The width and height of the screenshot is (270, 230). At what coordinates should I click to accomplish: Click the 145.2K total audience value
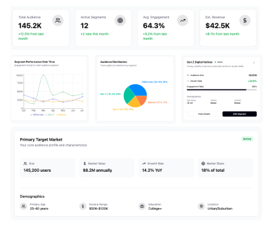30,26
